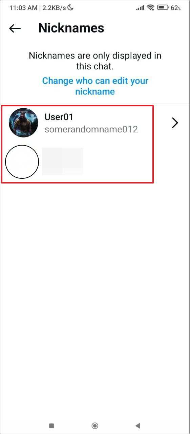Screen dimensions: 190x434
Task: Tap the do-not-disturb moon icon
Action: pyautogui.click(x=71, y=8)
